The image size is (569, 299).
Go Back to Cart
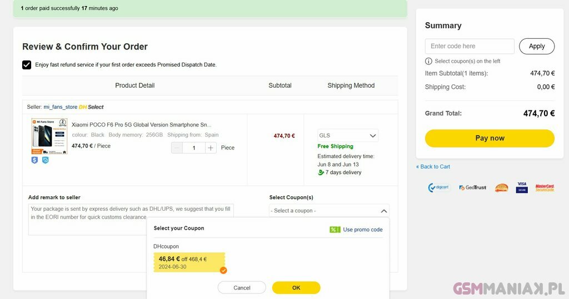(433, 166)
